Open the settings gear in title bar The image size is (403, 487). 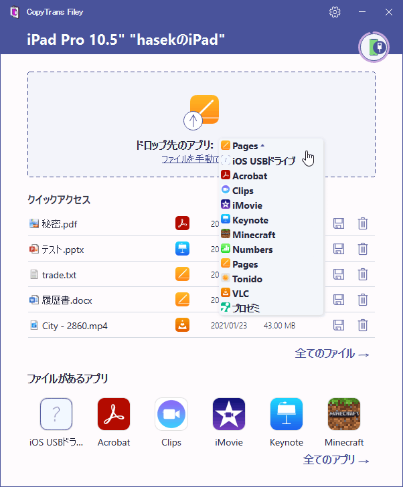tap(335, 12)
